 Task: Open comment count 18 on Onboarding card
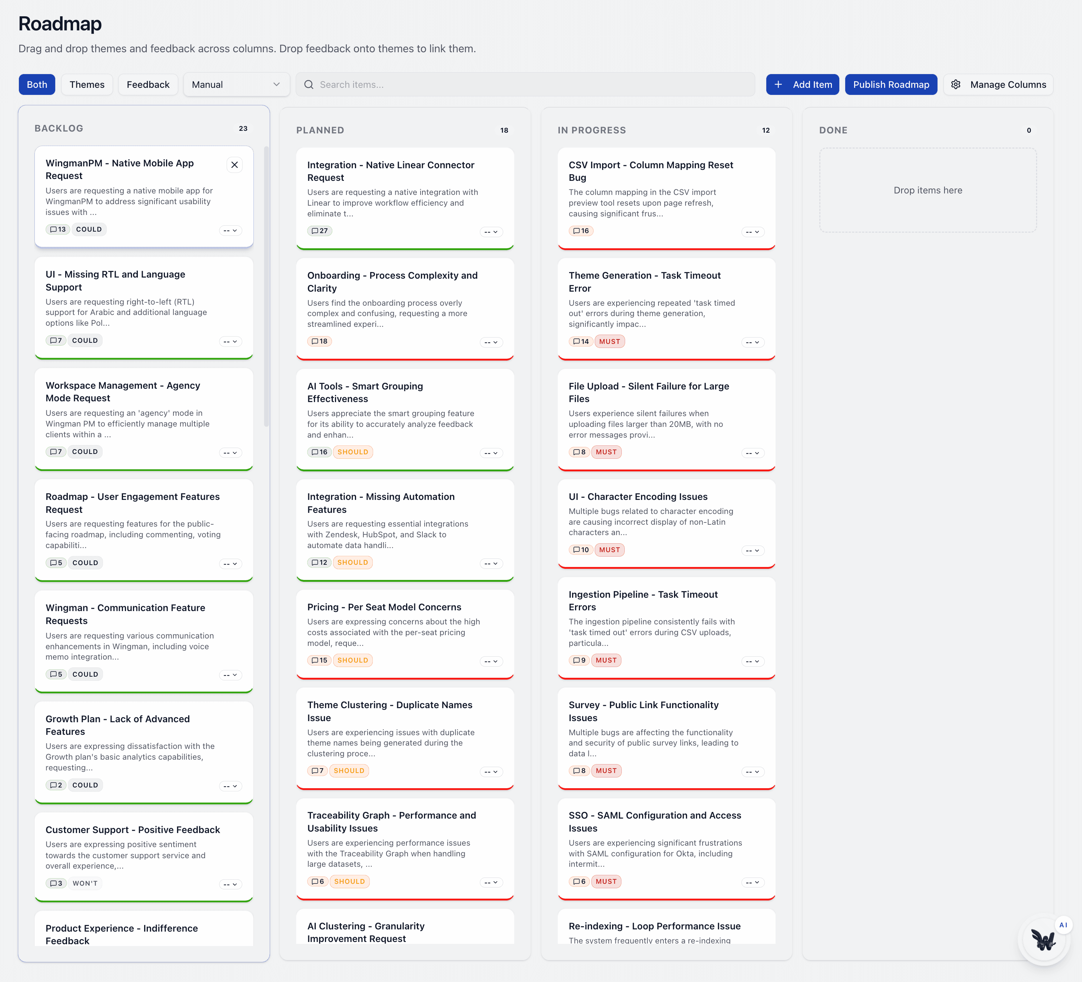320,342
